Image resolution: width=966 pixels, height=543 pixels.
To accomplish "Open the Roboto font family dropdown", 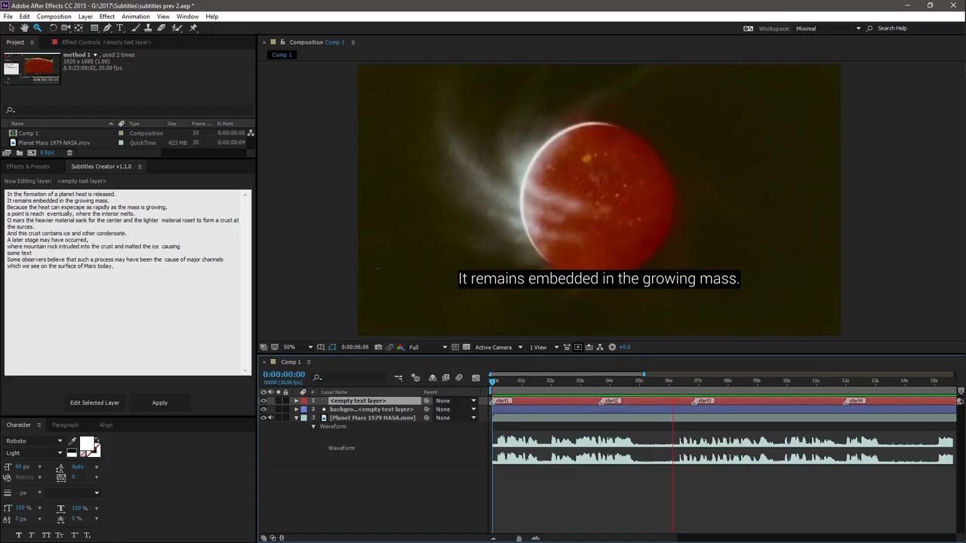I will coord(60,441).
